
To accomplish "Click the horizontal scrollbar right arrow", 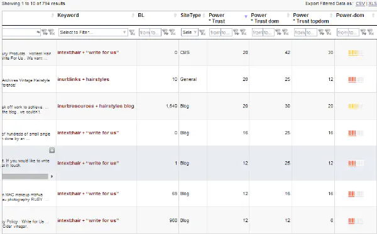I will tap(52, 176).
